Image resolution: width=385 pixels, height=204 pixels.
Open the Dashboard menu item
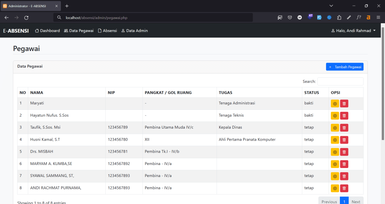click(47, 31)
